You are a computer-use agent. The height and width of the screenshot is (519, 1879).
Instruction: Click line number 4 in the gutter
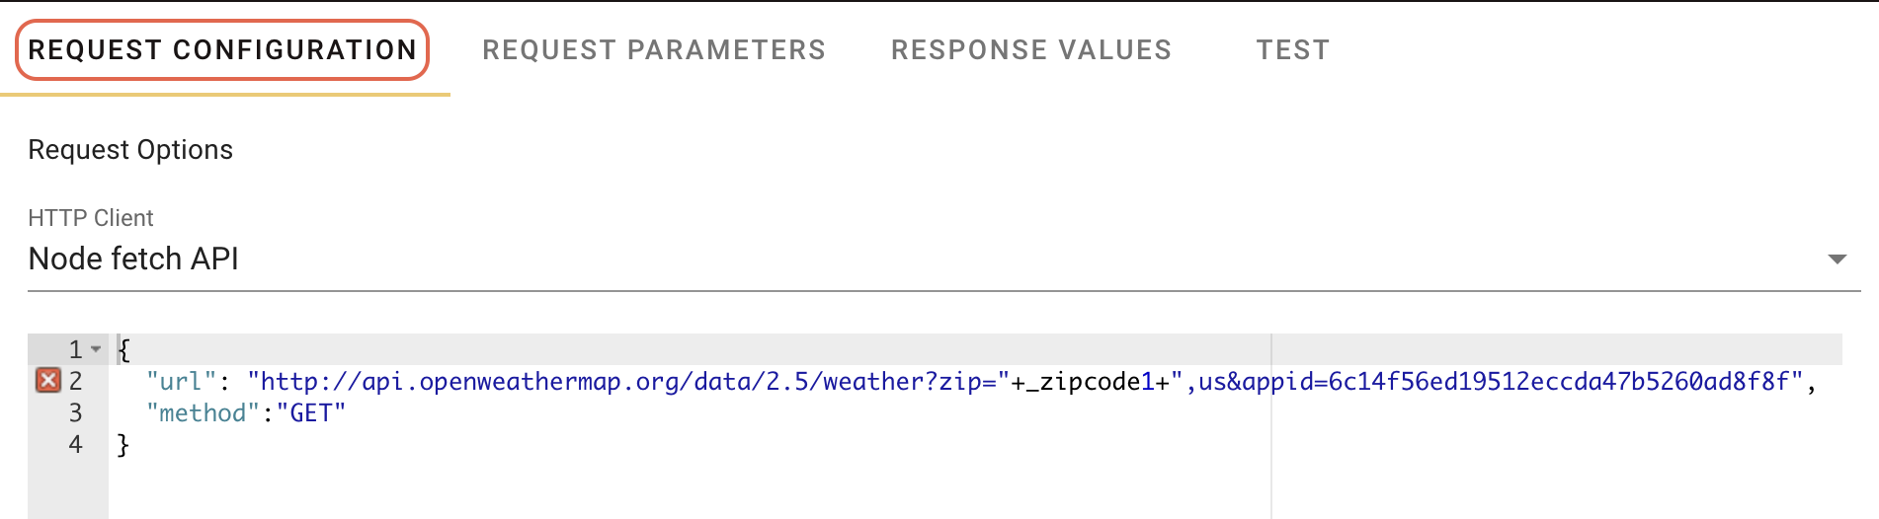point(75,444)
